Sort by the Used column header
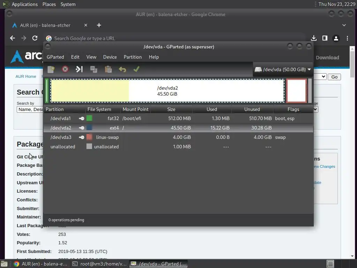Viewport: 357px width, 268px height. tap(212, 109)
